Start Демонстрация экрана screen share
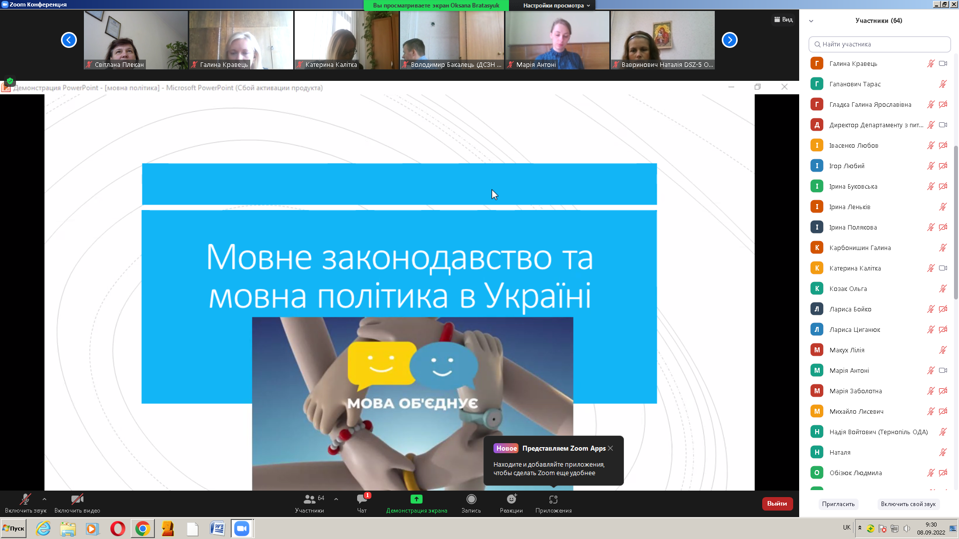This screenshot has width=959, height=539. 417,503
